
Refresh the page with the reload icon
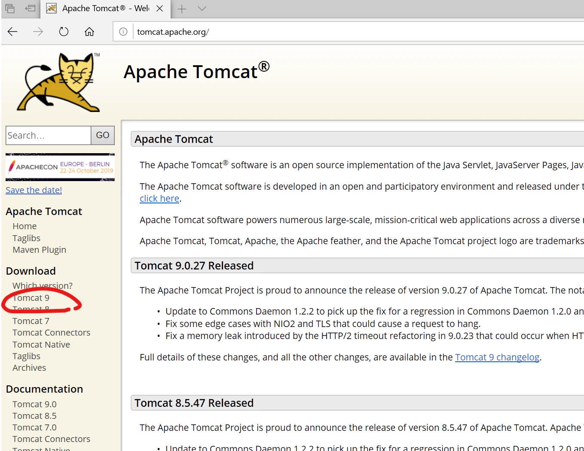(64, 31)
